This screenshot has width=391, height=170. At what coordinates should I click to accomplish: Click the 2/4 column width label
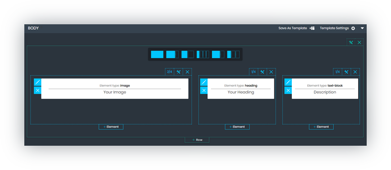(169, 72)
